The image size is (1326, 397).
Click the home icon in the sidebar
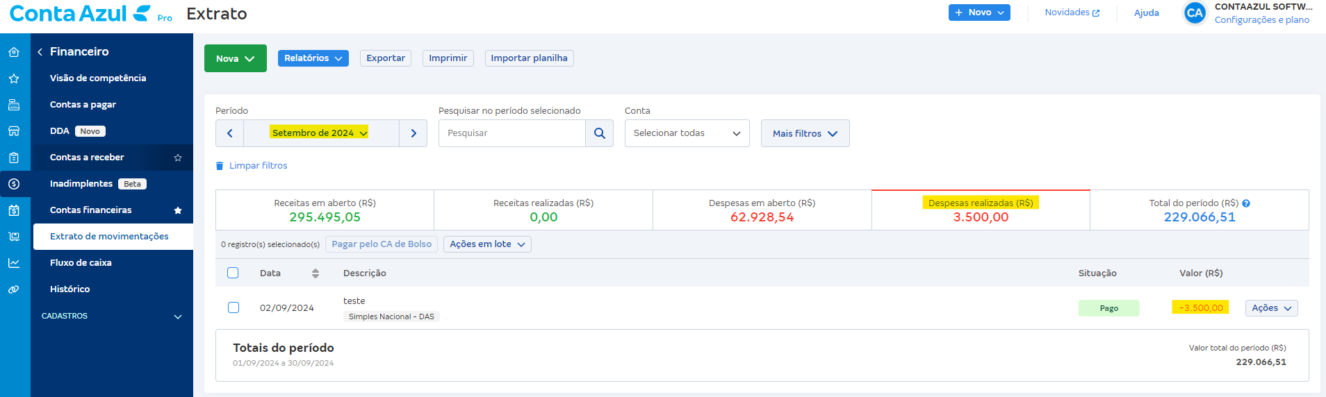click(14, 52)
